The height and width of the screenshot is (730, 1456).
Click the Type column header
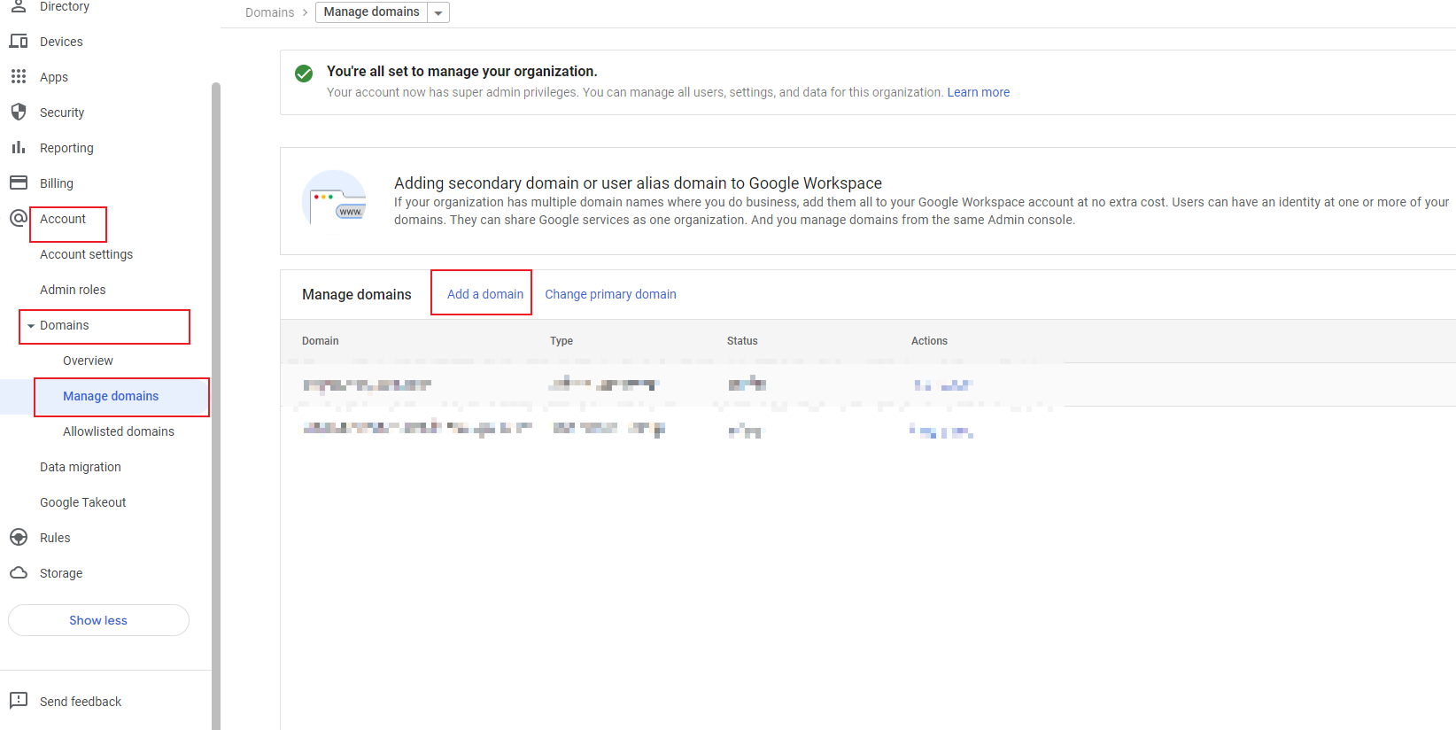tap(561, 341)
